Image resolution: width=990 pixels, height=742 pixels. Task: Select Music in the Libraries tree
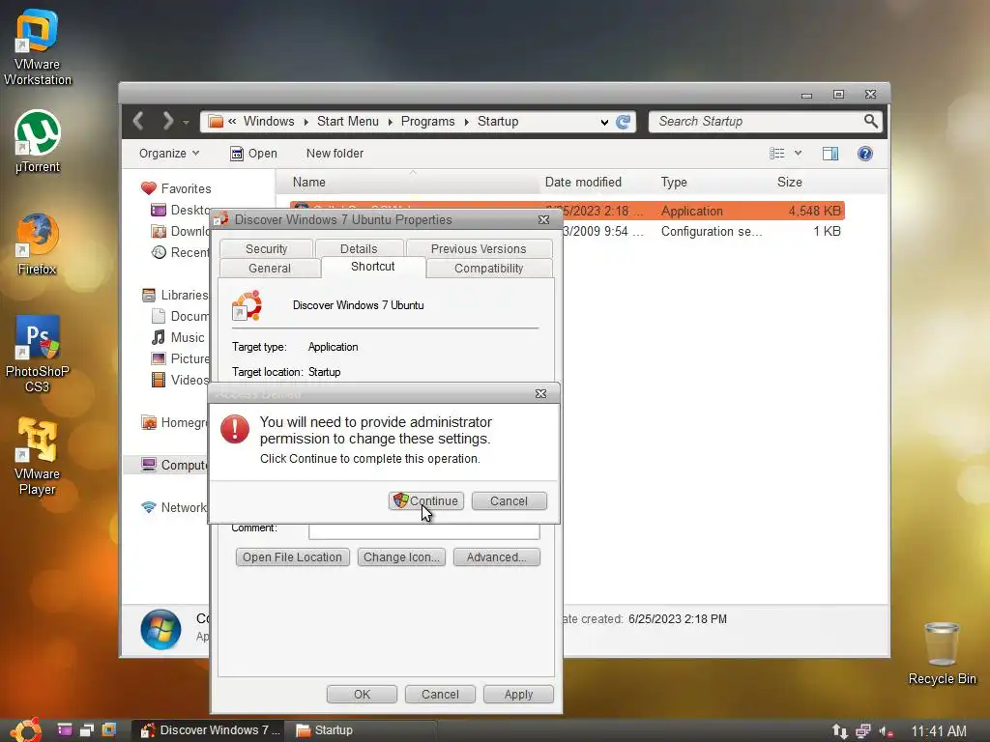[x=179, y=337]
